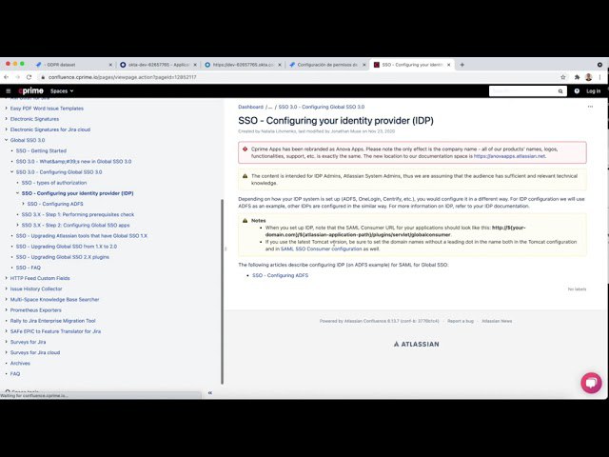Open Chrome three-dot menu
This screenshot has height=457, width=609.
[600, 77]
